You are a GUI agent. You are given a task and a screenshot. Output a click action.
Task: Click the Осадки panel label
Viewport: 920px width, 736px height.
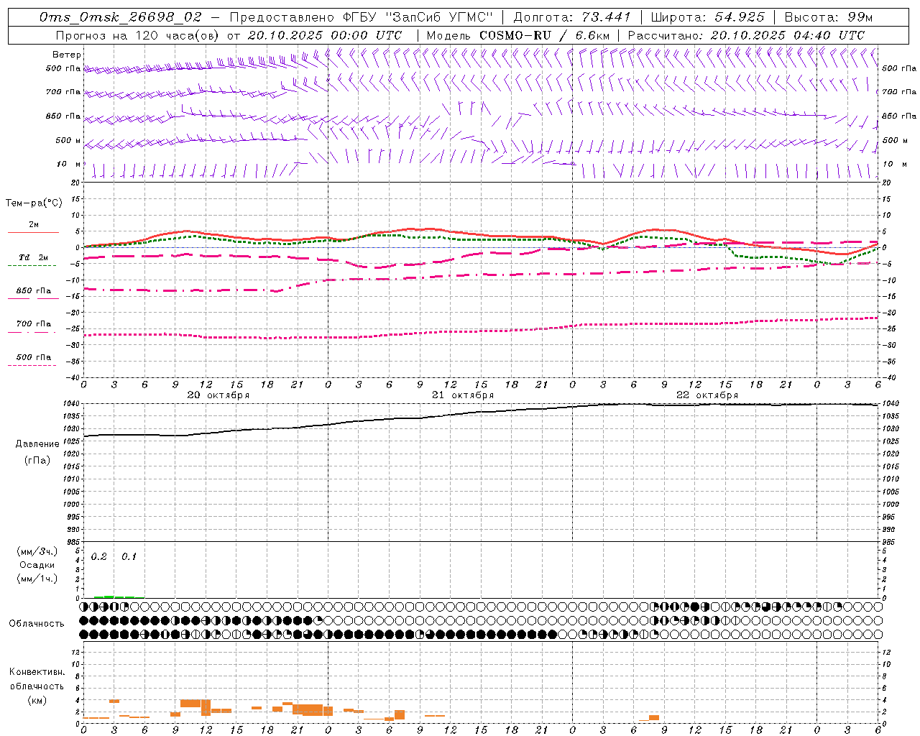click(37, 565)
